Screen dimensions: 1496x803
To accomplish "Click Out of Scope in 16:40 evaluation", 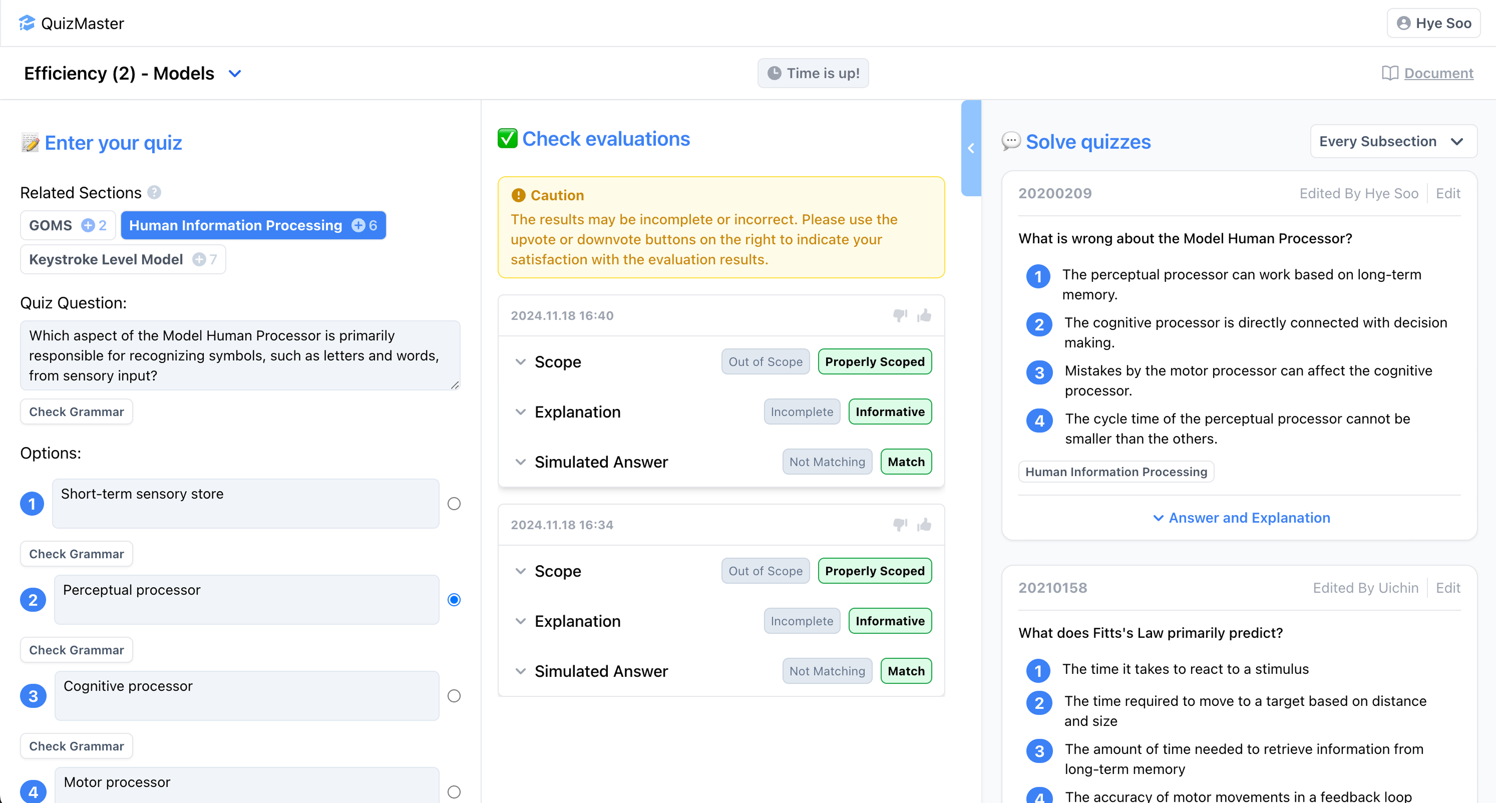I will (766, 362).
